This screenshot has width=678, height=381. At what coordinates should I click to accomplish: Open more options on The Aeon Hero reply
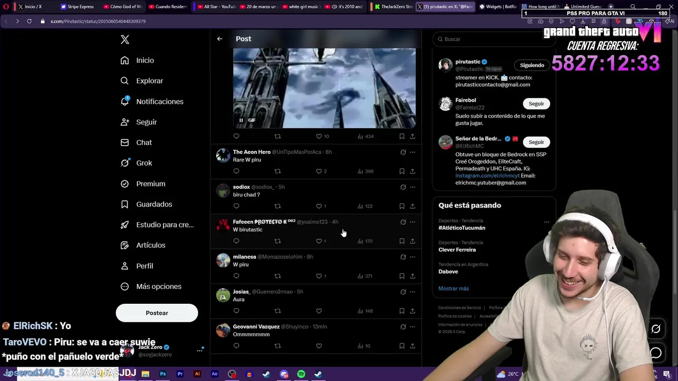click(x=413, y=152)
